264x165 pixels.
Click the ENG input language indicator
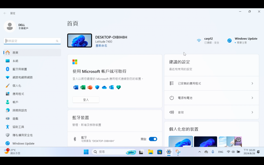click(221, 152)
